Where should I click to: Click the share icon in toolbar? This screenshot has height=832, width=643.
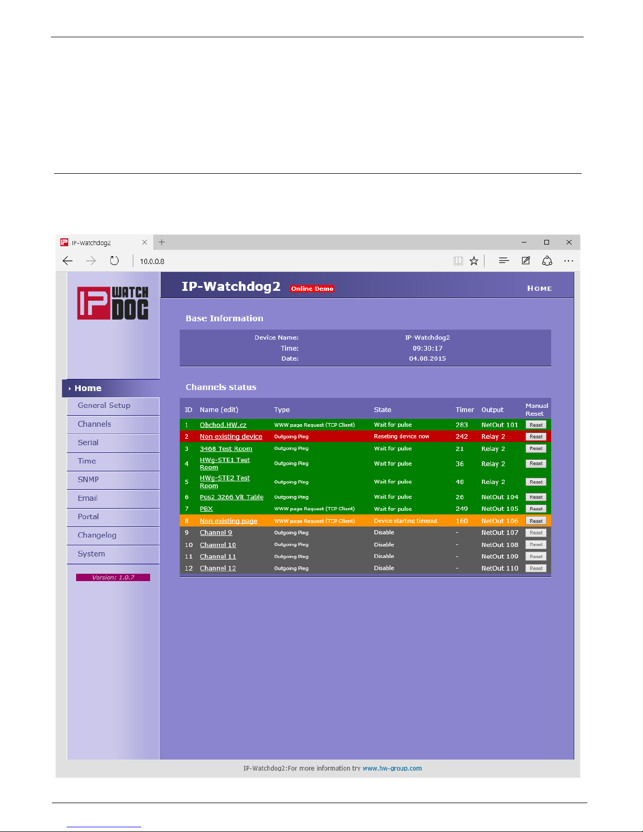(x=547, y=261)
